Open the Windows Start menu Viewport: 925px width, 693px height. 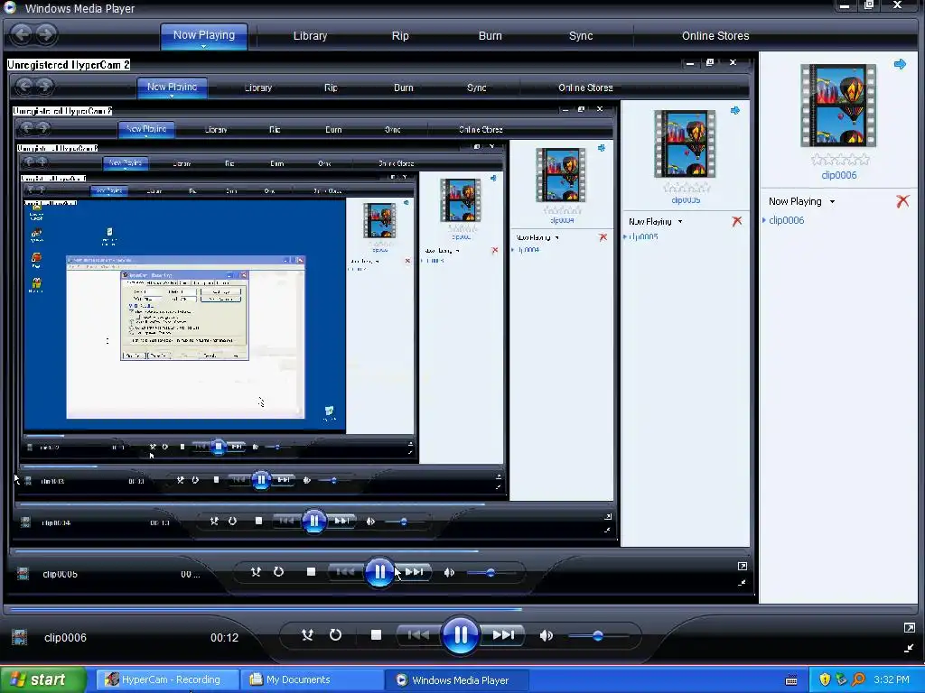click(x=42, y=679)
